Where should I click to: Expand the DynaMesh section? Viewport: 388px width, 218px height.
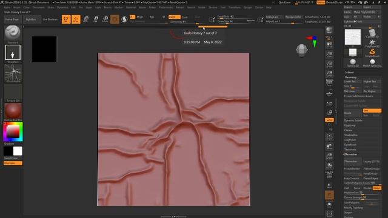tap(350, 145)
